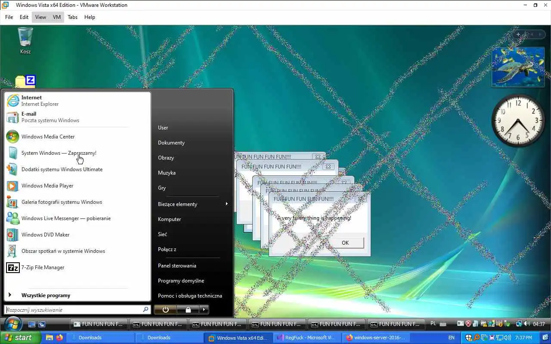Click the Start menu power button
551x344 pixels.
pyautogui.click(x=165, y=310)
